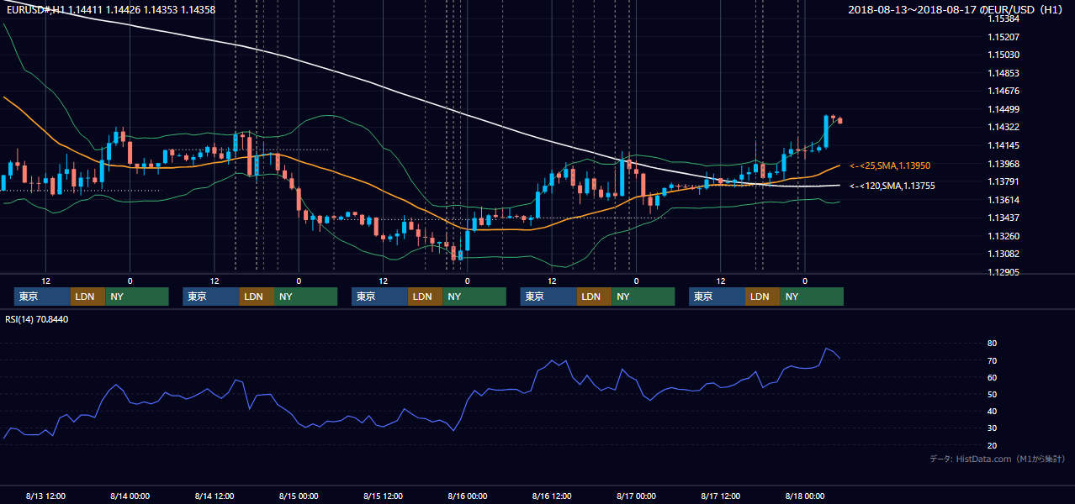Click the 8/17 12:00 date axis label
The image size is (1075, 504).
(721, 496)
